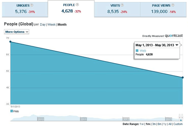Click the Quantcast logo
This screenshot has height=127, width=188.
(174, 36)
